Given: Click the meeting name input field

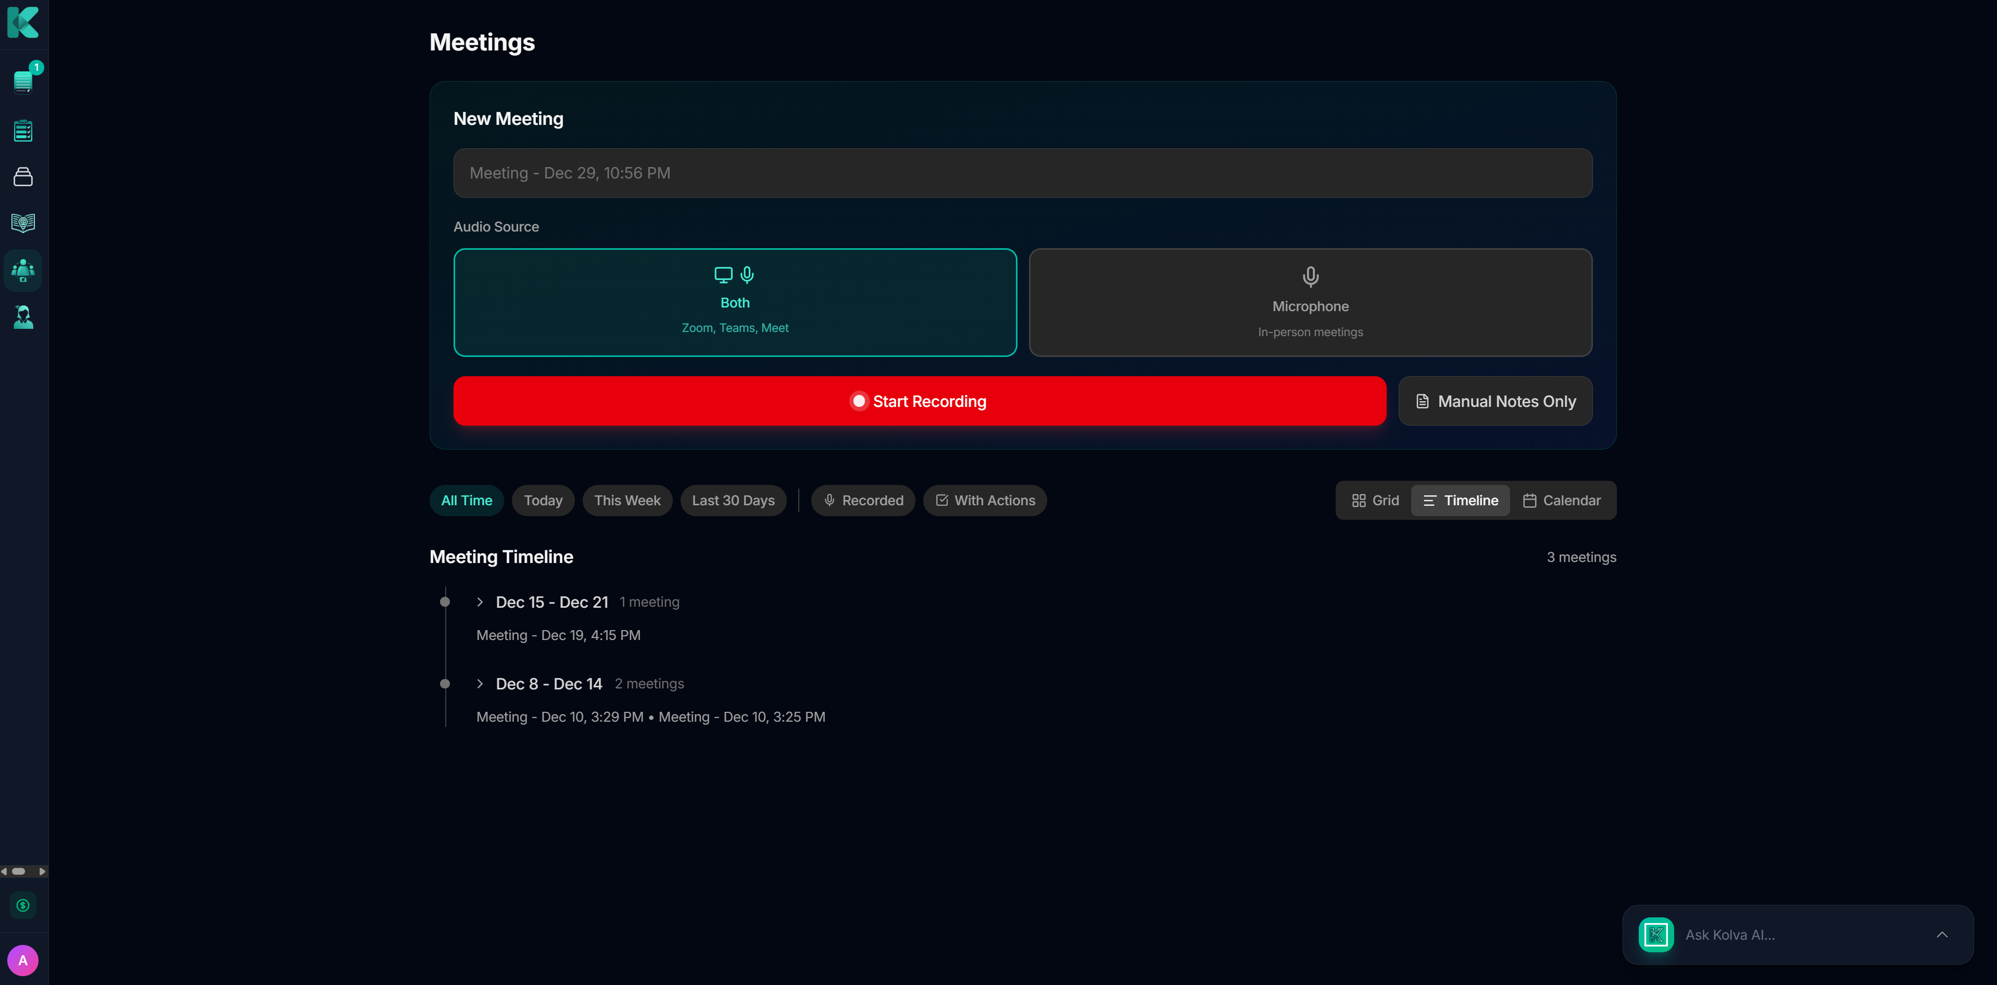Looking at the screenshot, I should (1023, 173).
